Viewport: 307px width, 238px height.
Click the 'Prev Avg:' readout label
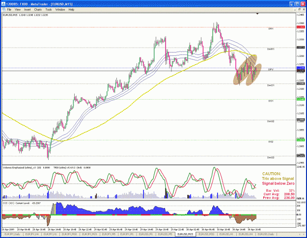point(271,198)
